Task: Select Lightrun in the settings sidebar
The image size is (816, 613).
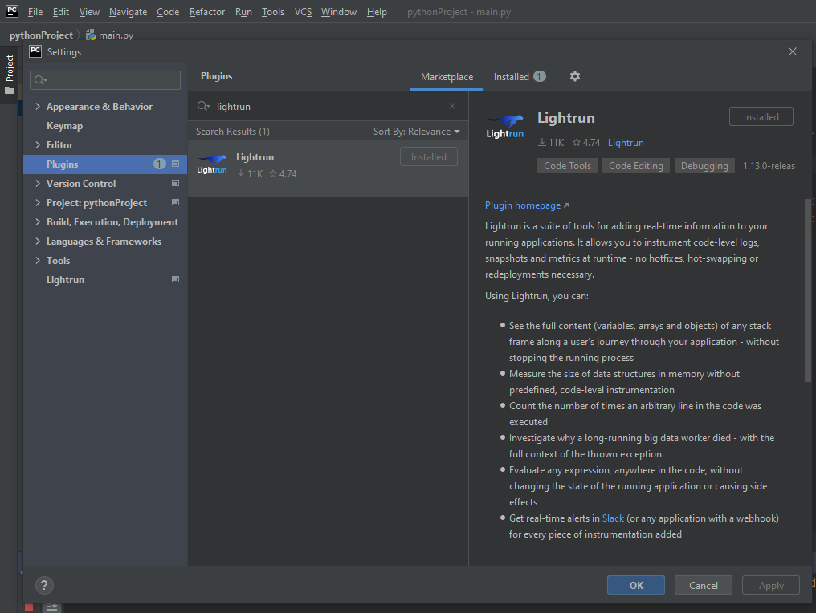Action: click(x=67, y=279)
